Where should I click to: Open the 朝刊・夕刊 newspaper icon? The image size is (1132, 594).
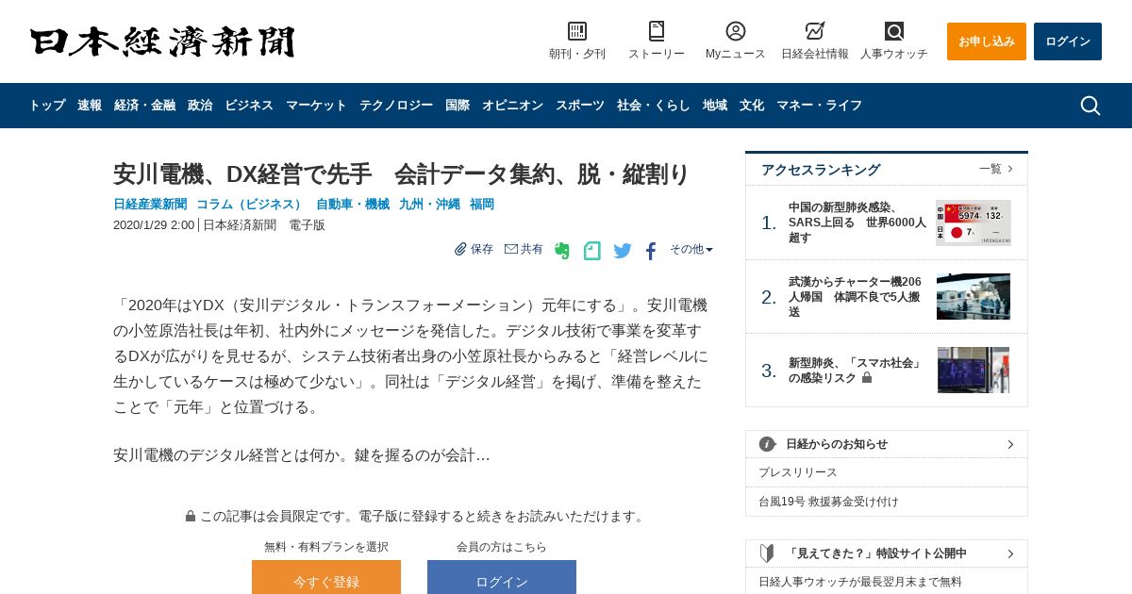[x=577, y=31]
